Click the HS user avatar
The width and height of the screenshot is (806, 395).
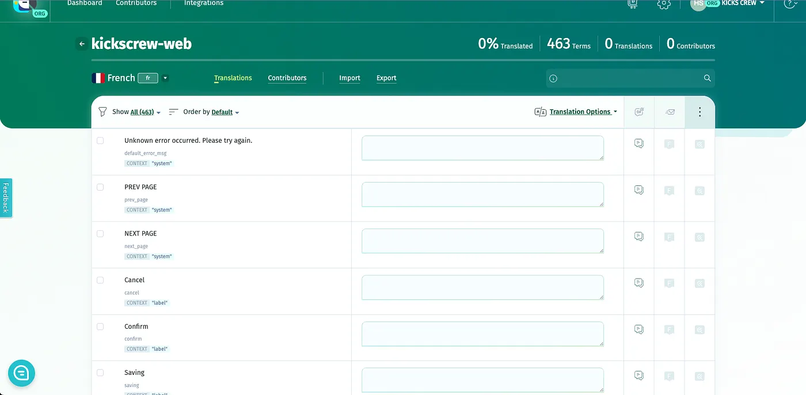(698, 3)
